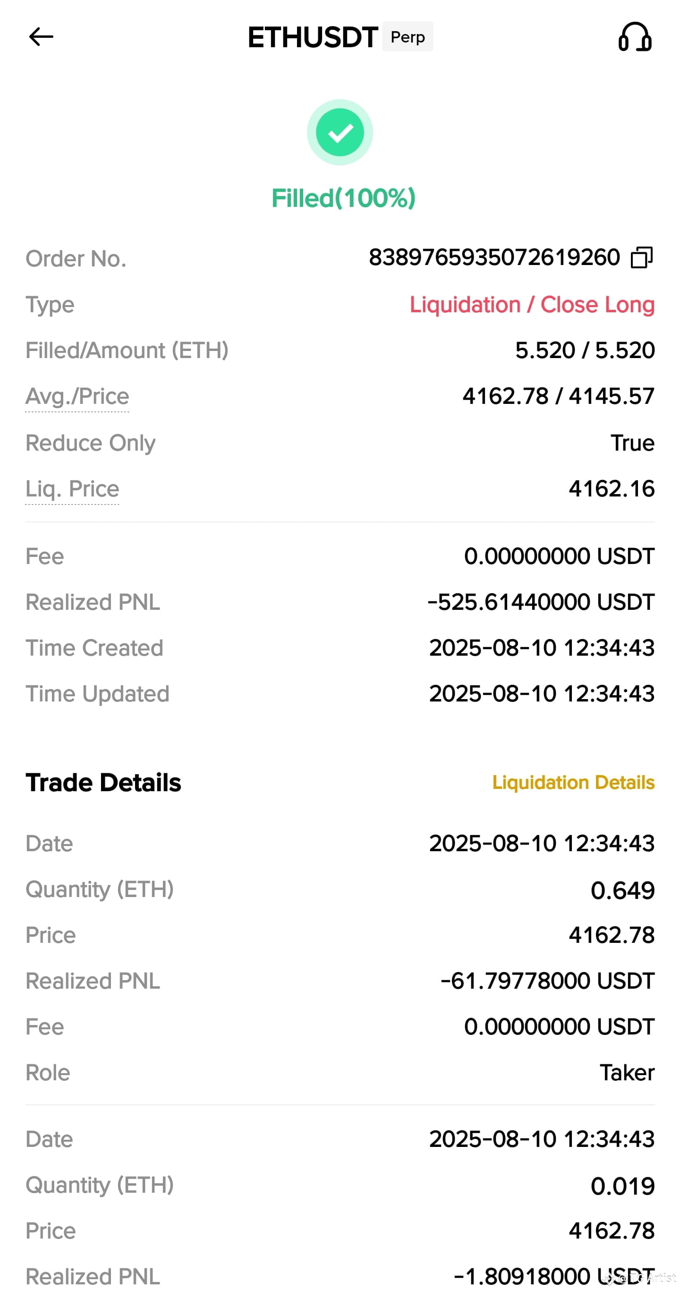Tap the -61.79778000 USDT realized PNL
680x1291 pixels.
point(547,981)
